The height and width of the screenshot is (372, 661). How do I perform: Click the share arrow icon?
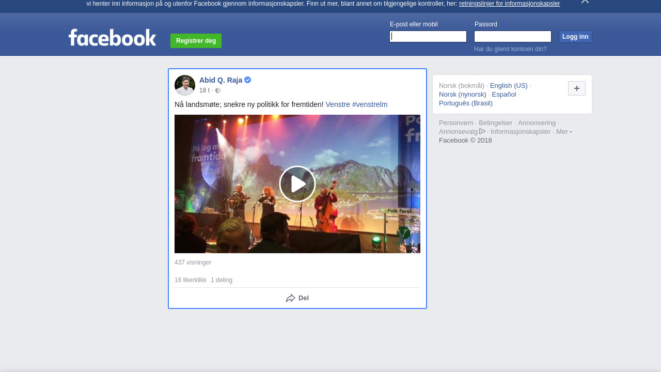[x=291, y=298]
